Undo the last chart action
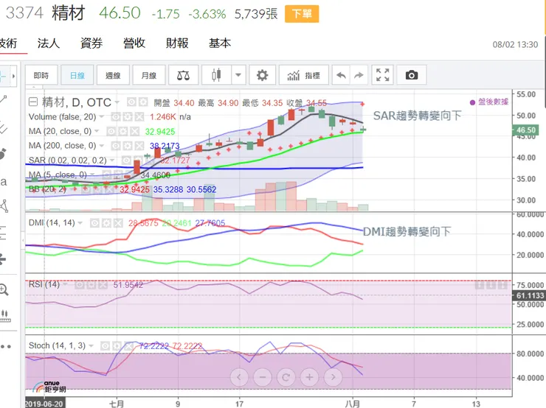Screen dimensions: 546x408 (341, 75)
